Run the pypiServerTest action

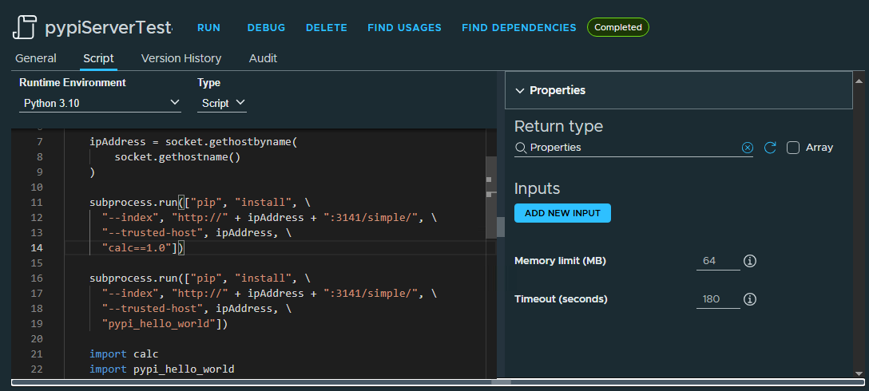click(209, 28)
